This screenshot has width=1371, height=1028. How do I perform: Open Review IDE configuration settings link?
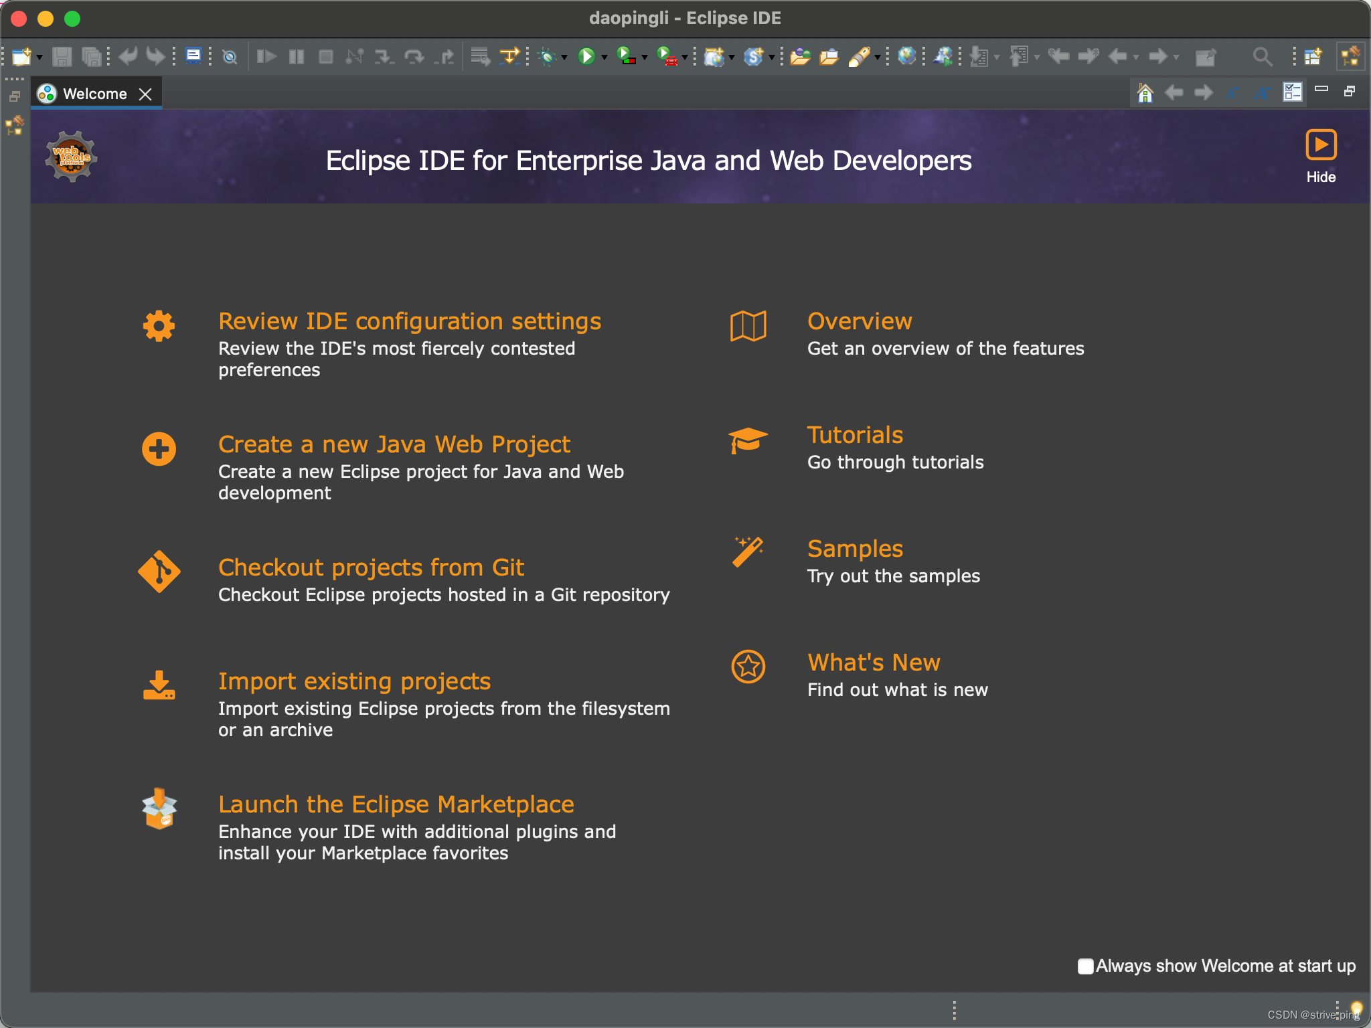pyautogui.click(x=410, y=321)
